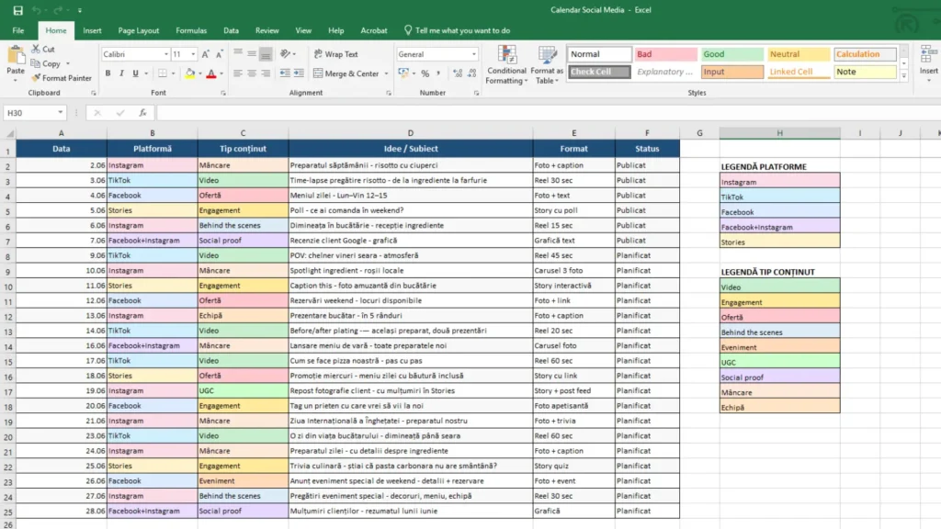Click the Save icon in title bar

(x=18, y=10)
